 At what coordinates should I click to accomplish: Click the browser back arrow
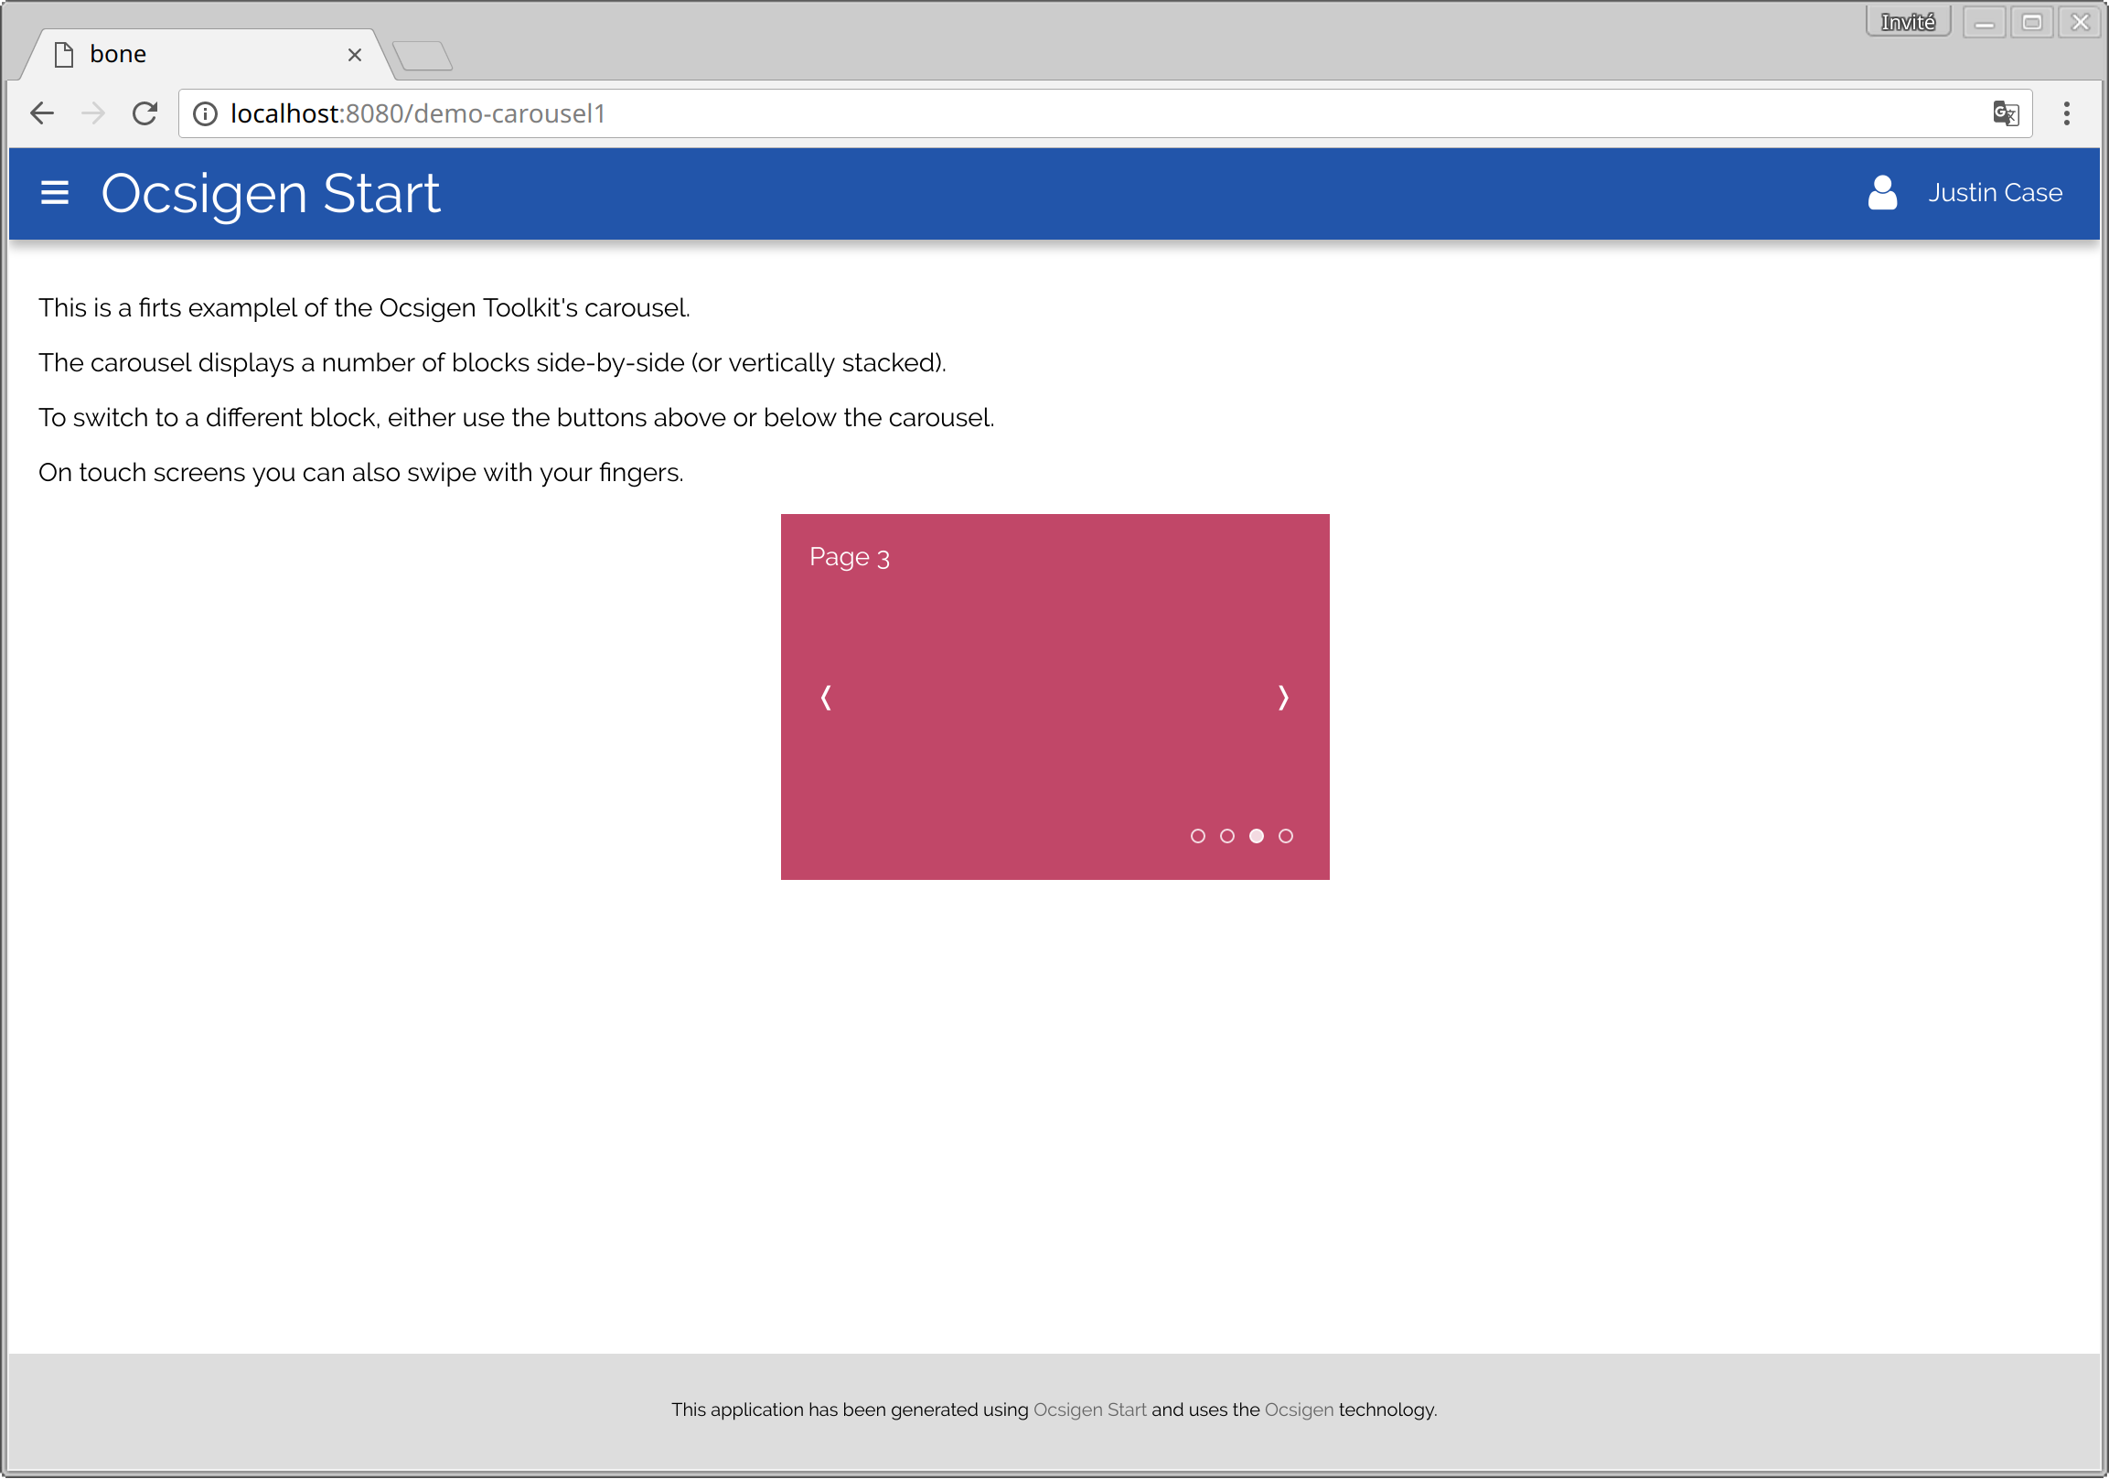coord(42,113)
